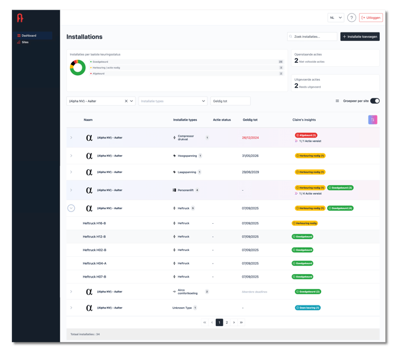
Task: Expand the Unknown Type group row
Action: (x=71, y=308)
